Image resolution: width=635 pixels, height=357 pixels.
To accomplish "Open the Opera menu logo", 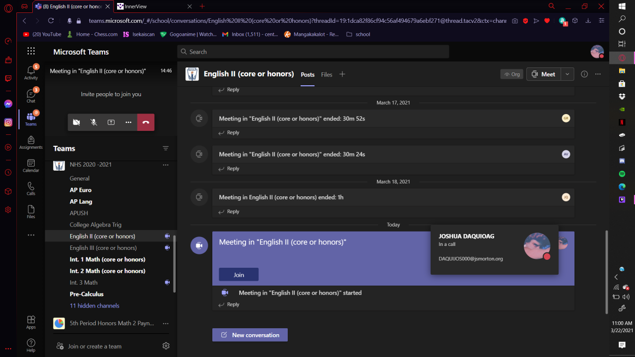I will [x=8, y=8].
